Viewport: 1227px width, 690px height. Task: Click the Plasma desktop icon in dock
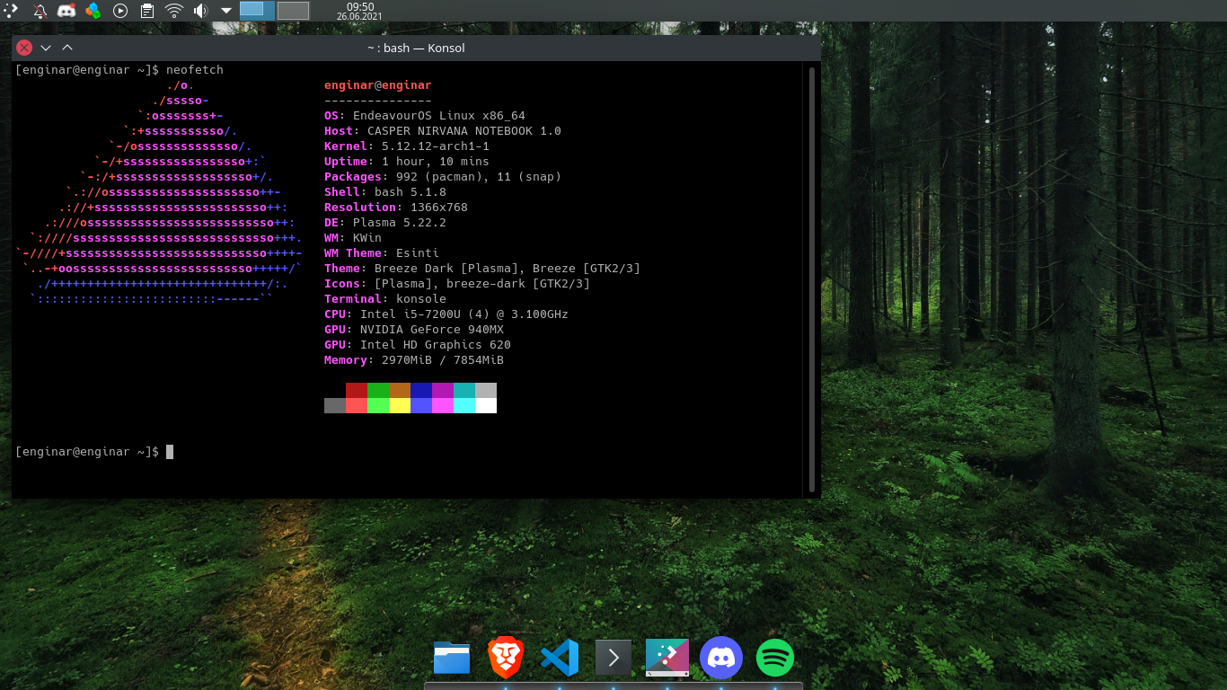click(667, 658)
